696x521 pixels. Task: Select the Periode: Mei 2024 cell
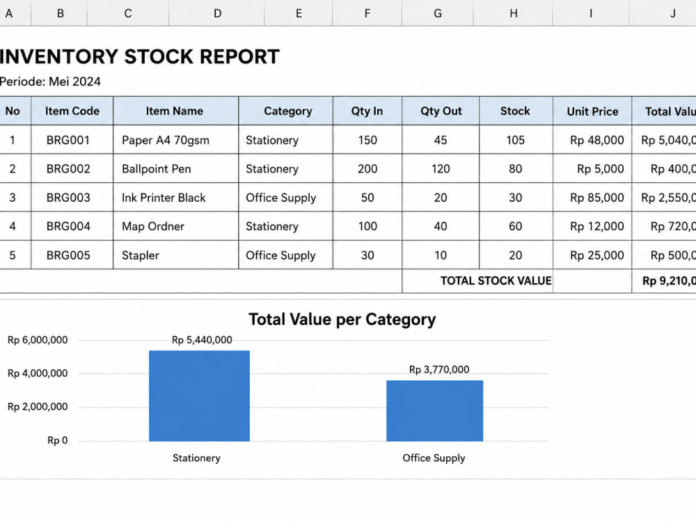(50, 81)
